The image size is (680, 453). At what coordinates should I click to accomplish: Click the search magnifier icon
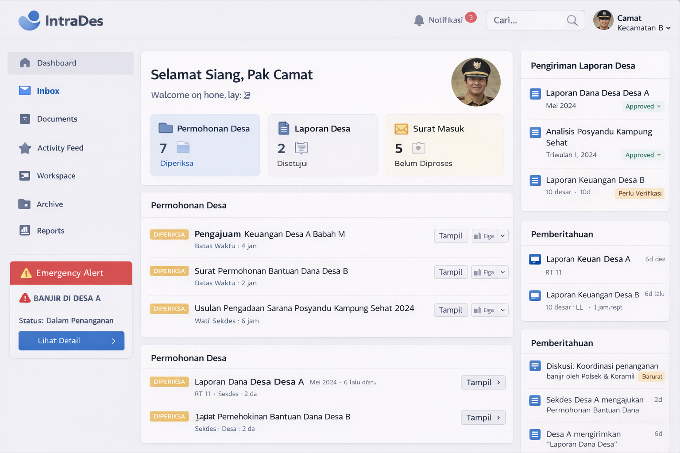(x=572, y=20)
